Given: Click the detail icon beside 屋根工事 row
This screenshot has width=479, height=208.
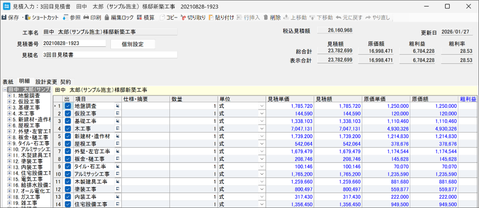Looking at the screenshot, I should pos(117,144).
